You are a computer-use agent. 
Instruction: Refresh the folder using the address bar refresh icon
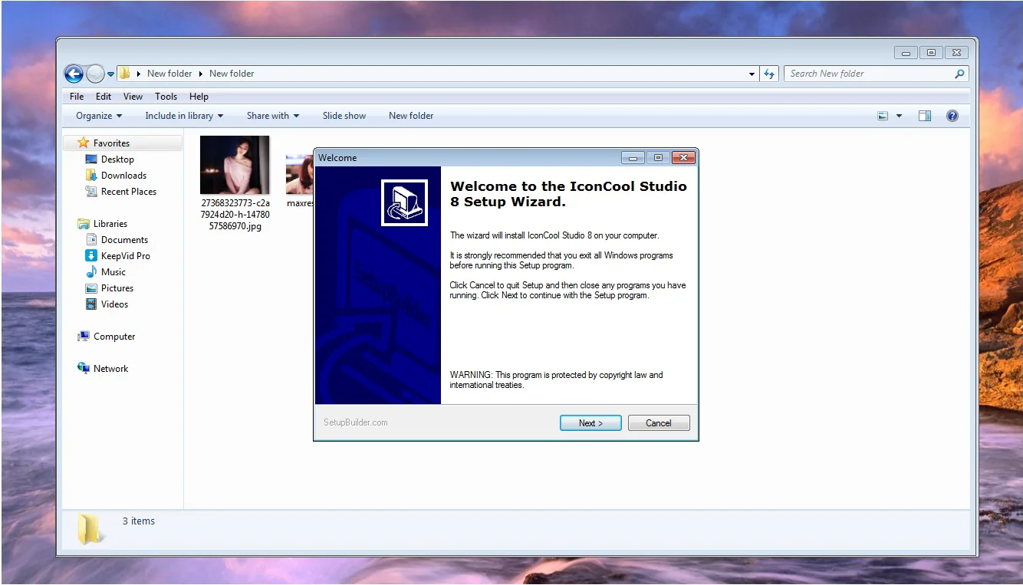pos(770,74)
